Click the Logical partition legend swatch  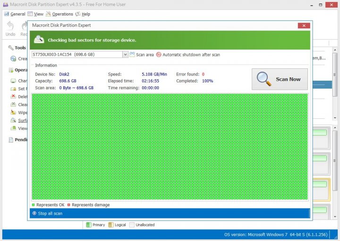click(x=111, y=225)
